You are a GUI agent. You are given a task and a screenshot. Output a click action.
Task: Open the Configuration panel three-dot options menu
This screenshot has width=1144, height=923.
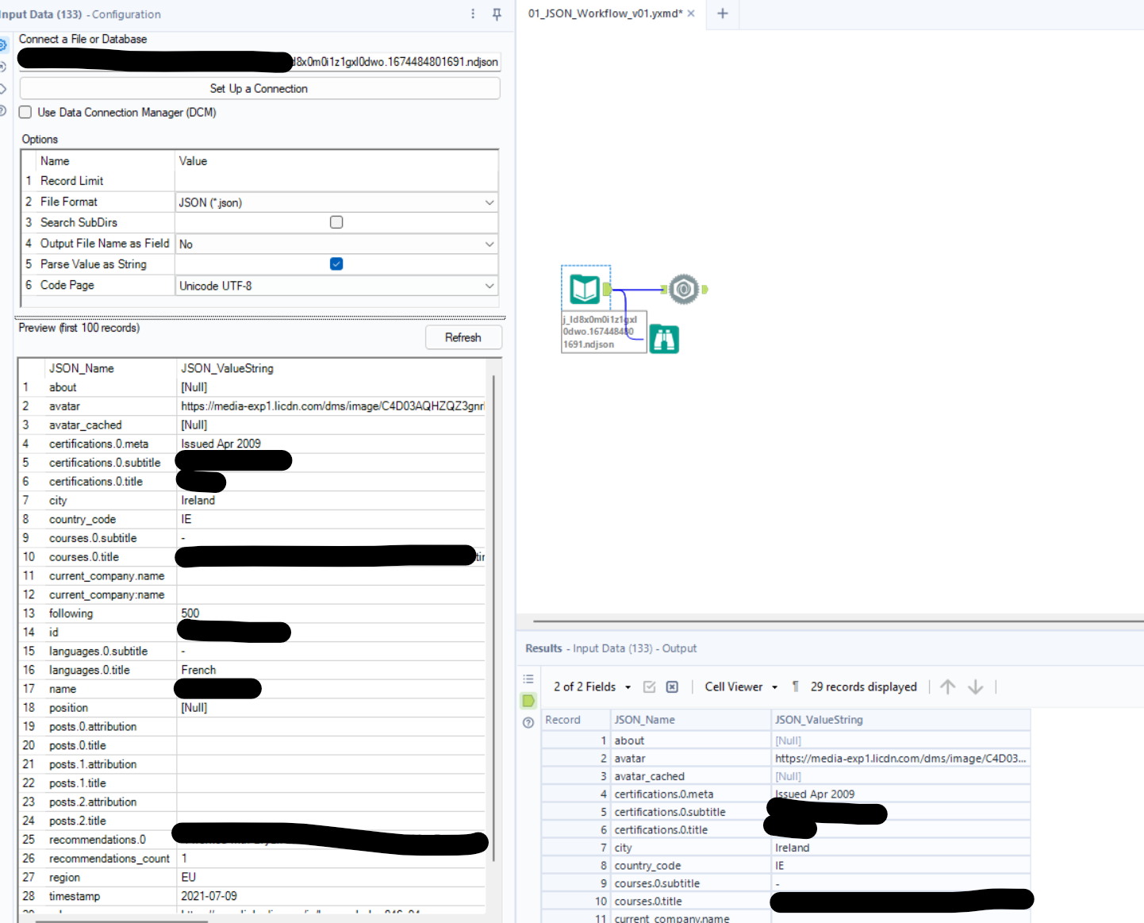473,14
